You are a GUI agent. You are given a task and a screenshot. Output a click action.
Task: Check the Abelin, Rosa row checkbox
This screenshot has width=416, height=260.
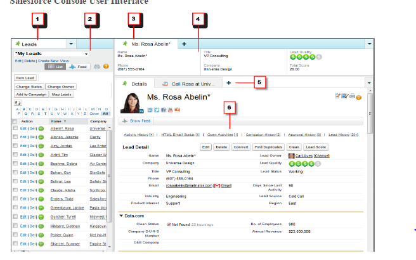coord(15,128)
